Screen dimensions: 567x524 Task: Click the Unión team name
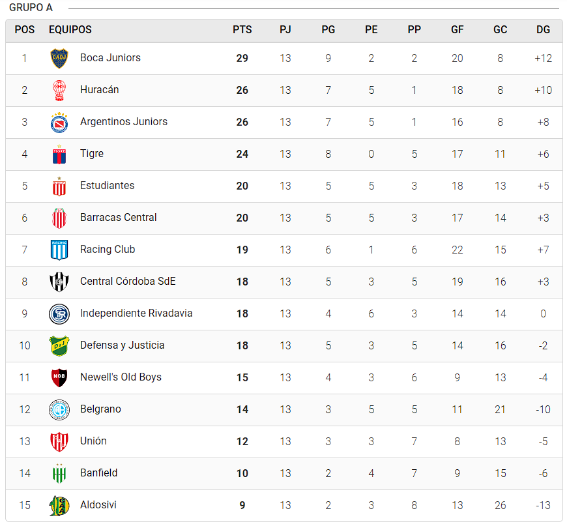click(x=93, y=441)
